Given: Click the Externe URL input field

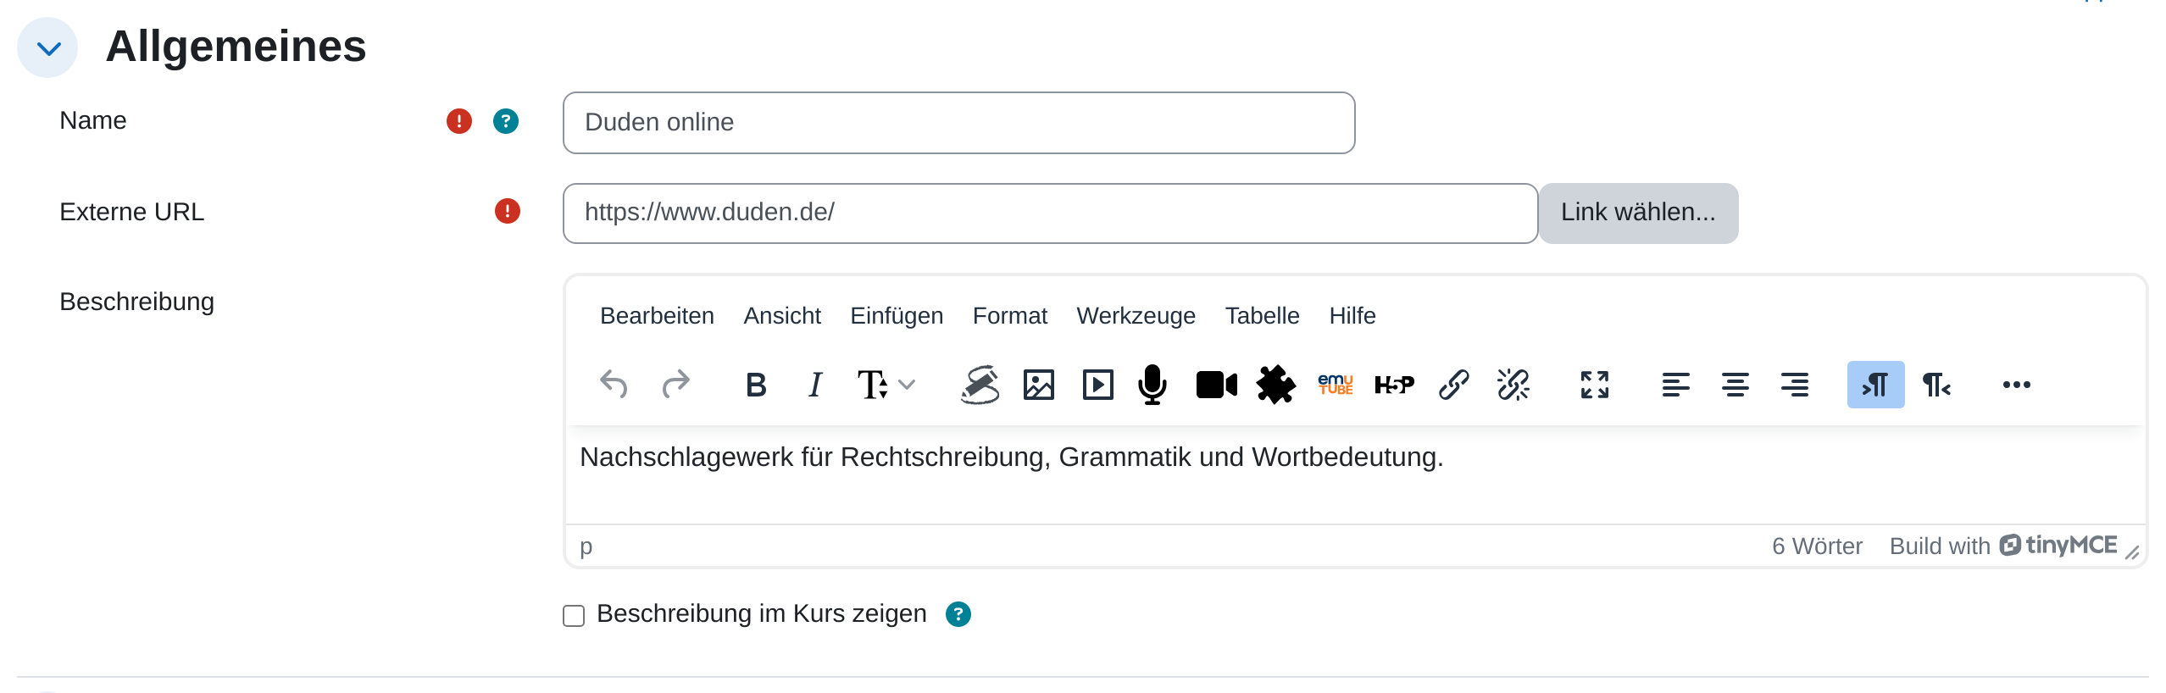Looking at the screenshot, I should click(x=1050, y=213).
